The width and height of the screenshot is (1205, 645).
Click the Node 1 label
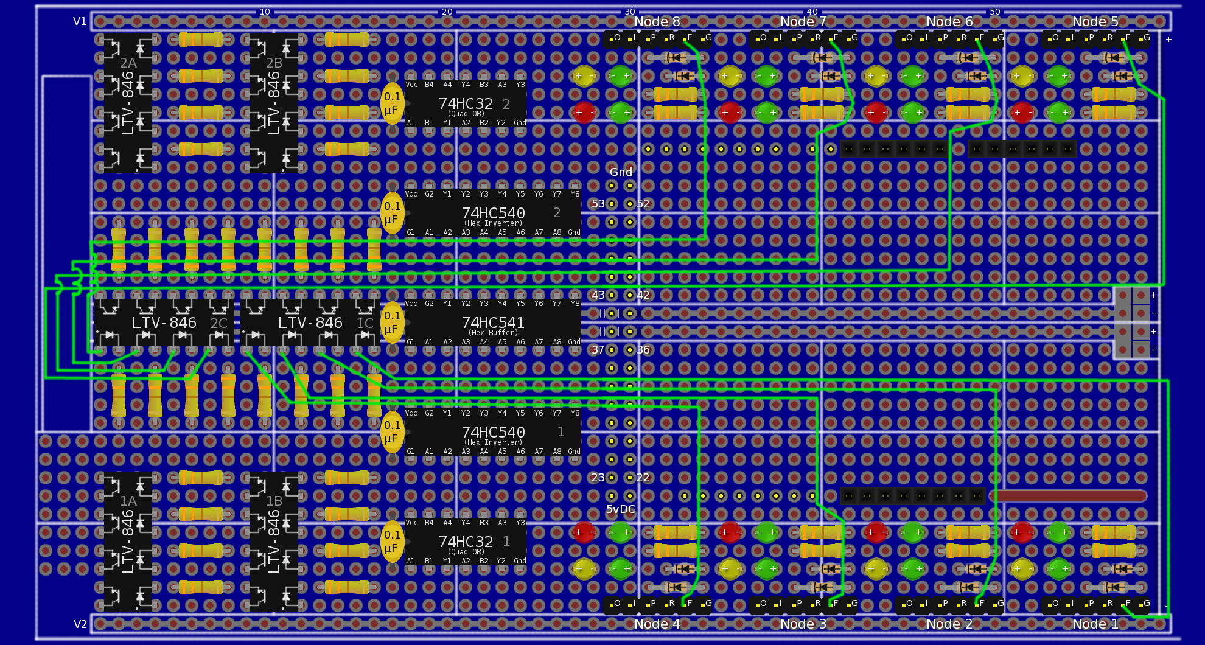(1095, 624)
